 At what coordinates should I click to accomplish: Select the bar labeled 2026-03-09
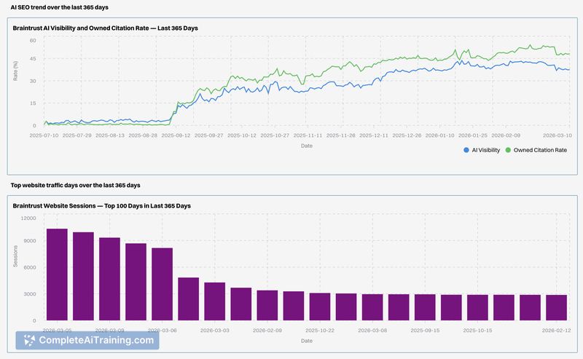click(109, 279)
